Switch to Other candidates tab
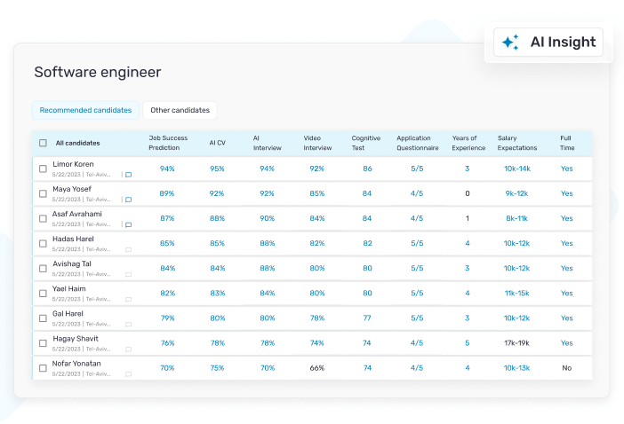This screenshot has height=424, width=624. pyautogui.click(x=180, y=110)
